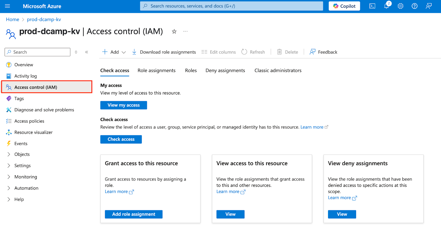Click the Diagnose and solve problems icon
This screenshot has height=245, width=441.
point(9,110)
